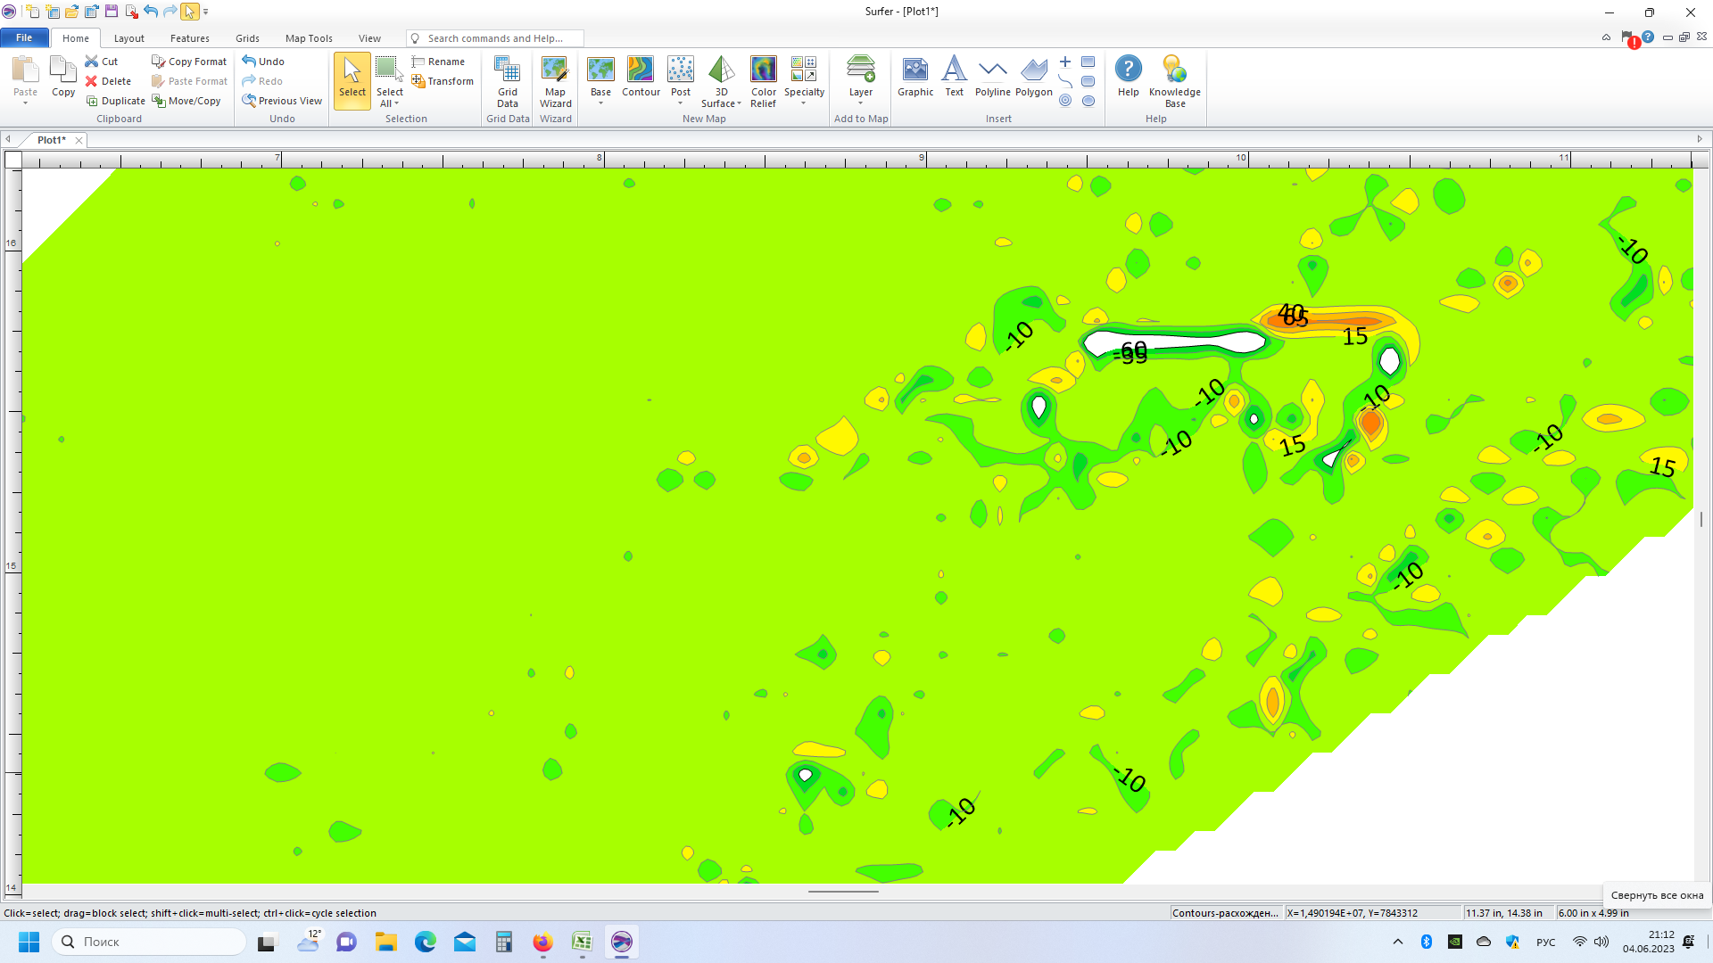The image size is (1713, 963).
Task: Pick the ellipse insert tool
Action: pyautogui.click(x=1088, y=101)
